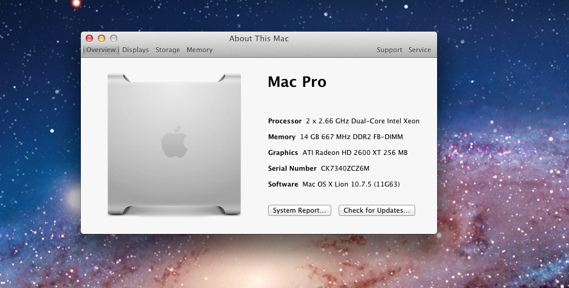Click Check for Updates button
This screenshot has height=288, width=569.
(x=377, y=210)
